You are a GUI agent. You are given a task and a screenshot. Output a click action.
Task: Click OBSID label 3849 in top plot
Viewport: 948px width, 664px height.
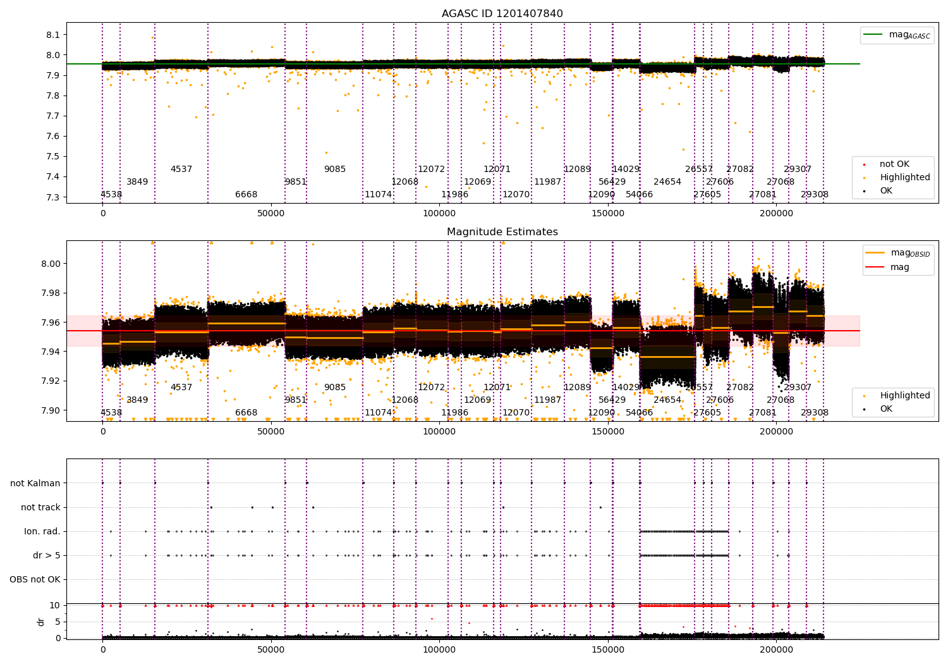(137, 182)
